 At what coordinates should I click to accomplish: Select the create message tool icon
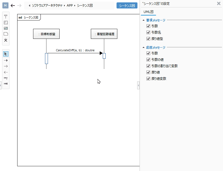6,78
